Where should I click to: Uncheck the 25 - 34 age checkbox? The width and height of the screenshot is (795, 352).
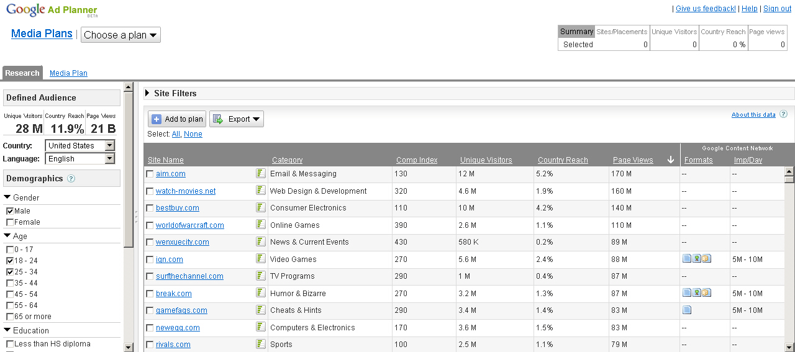[x=10, y=272]
